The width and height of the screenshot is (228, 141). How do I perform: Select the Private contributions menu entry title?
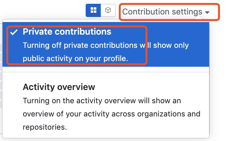[67, 32]
